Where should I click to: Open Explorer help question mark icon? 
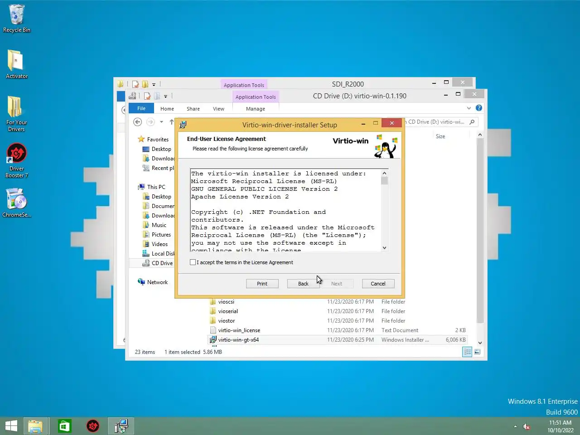(x=479, y=108)
